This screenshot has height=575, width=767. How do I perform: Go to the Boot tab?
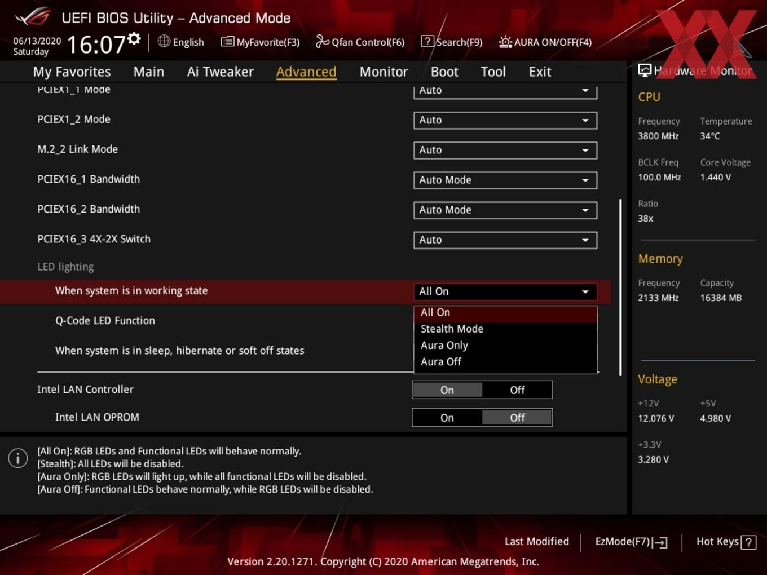(x=444, y=72)
